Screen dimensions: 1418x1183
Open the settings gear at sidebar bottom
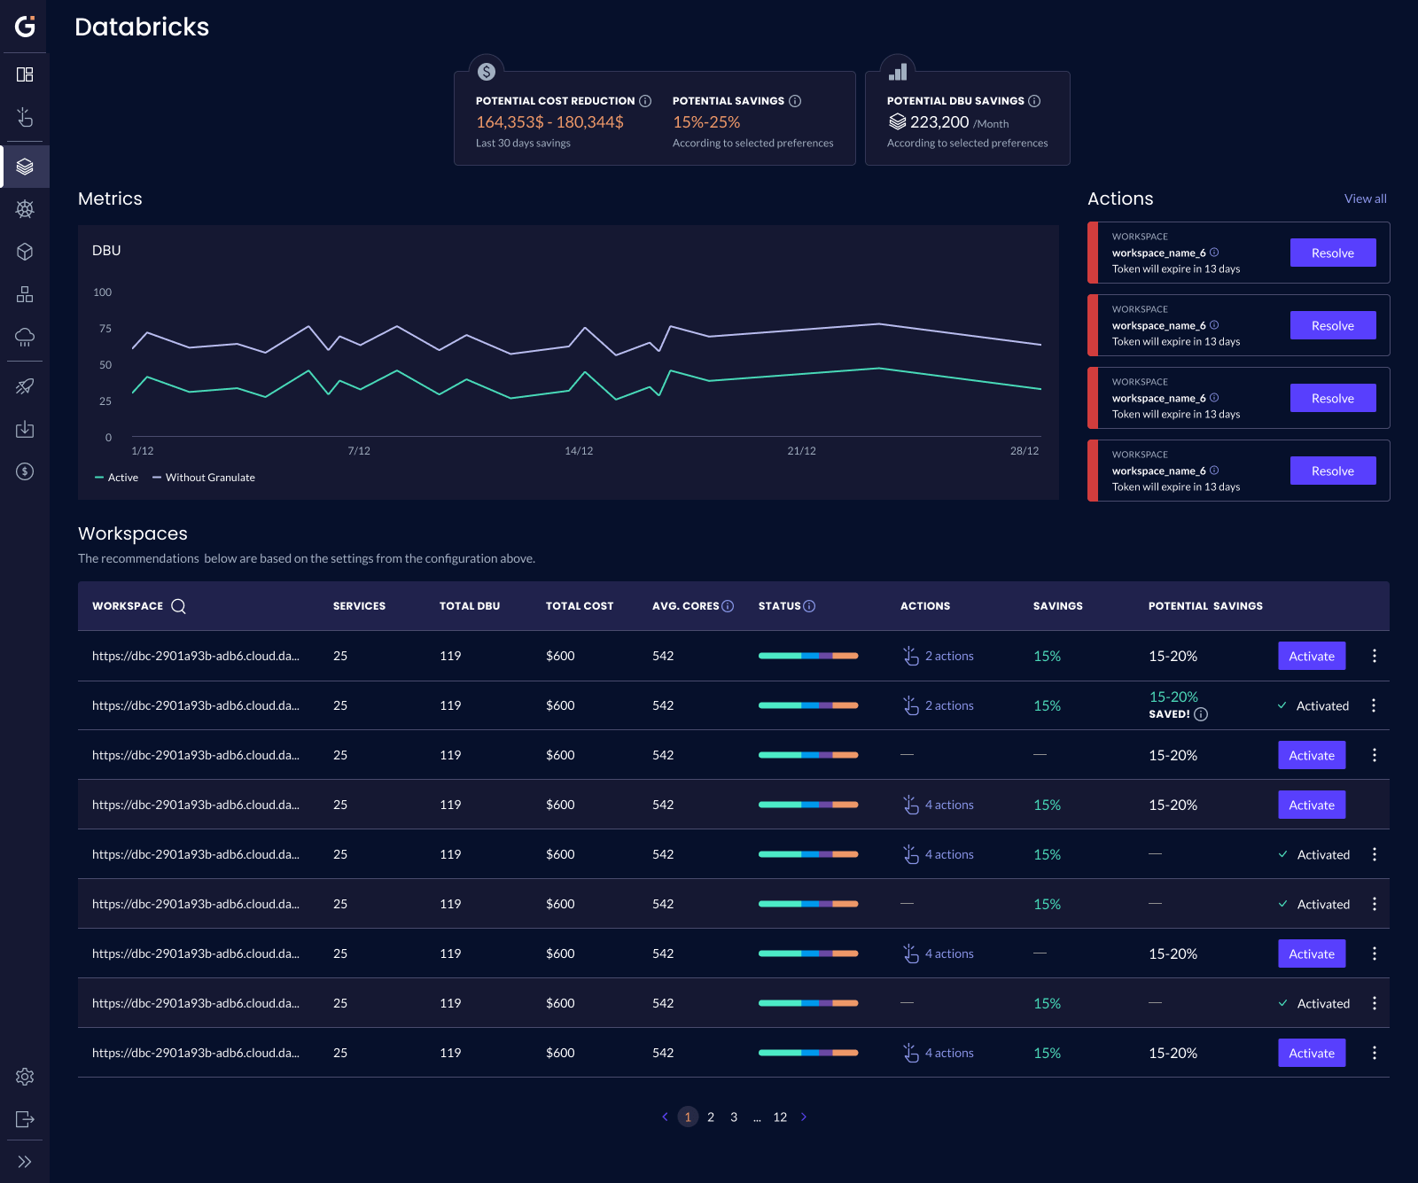pyautogui.click(x=25, y=1077)
